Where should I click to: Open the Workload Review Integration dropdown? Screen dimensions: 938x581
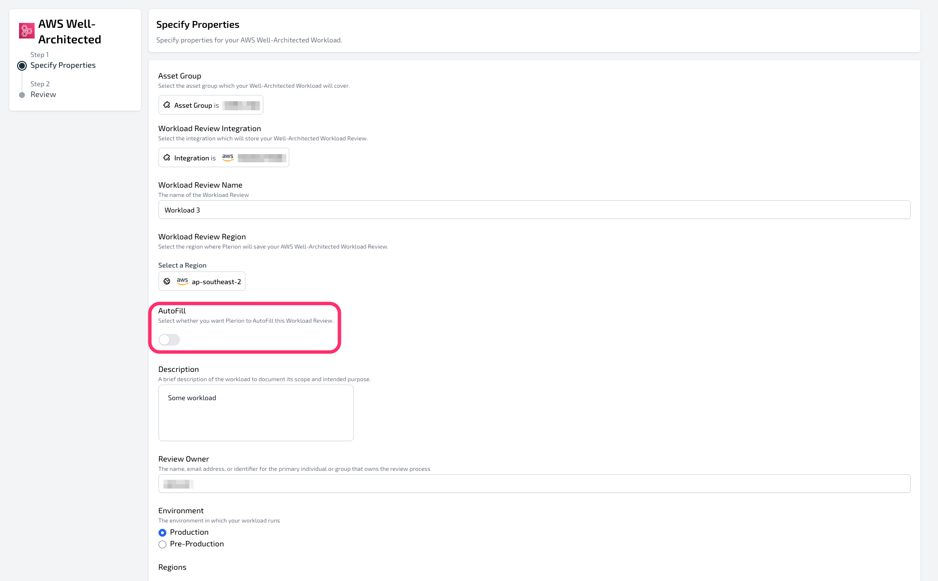(x=223, y=157)
